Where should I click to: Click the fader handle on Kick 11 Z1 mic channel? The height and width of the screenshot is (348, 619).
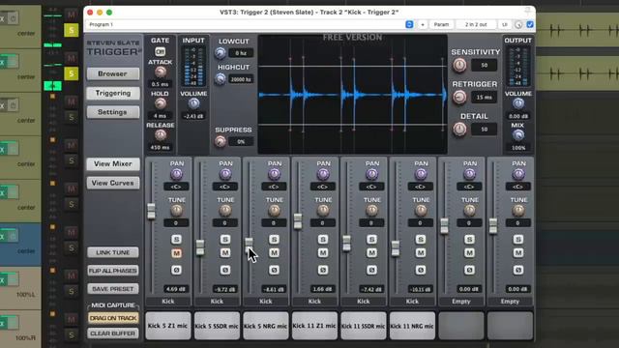click(298, 221)
